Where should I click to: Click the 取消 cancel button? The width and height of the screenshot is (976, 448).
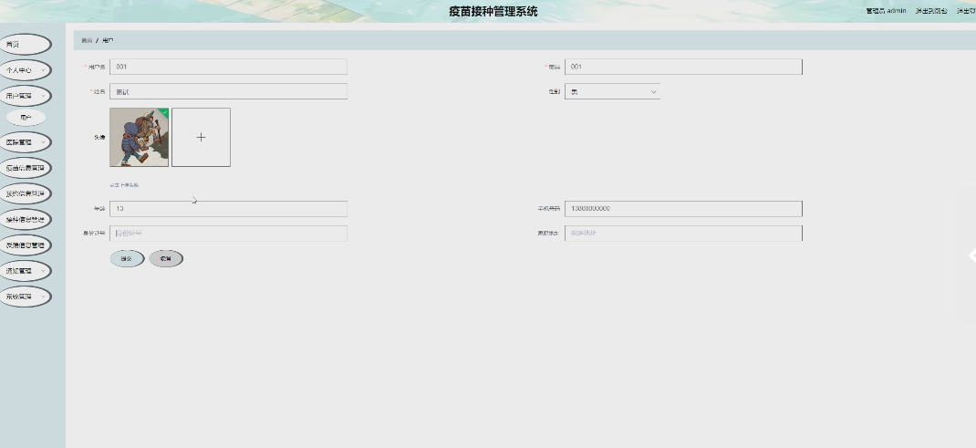point(166,258)
